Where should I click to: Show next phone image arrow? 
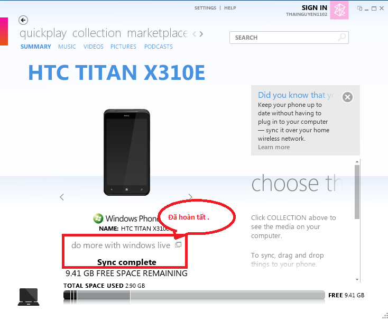[190, 197]
